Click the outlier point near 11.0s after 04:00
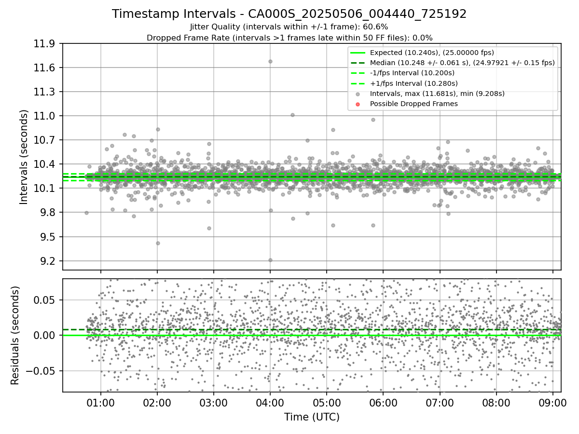 click(292, 115)
